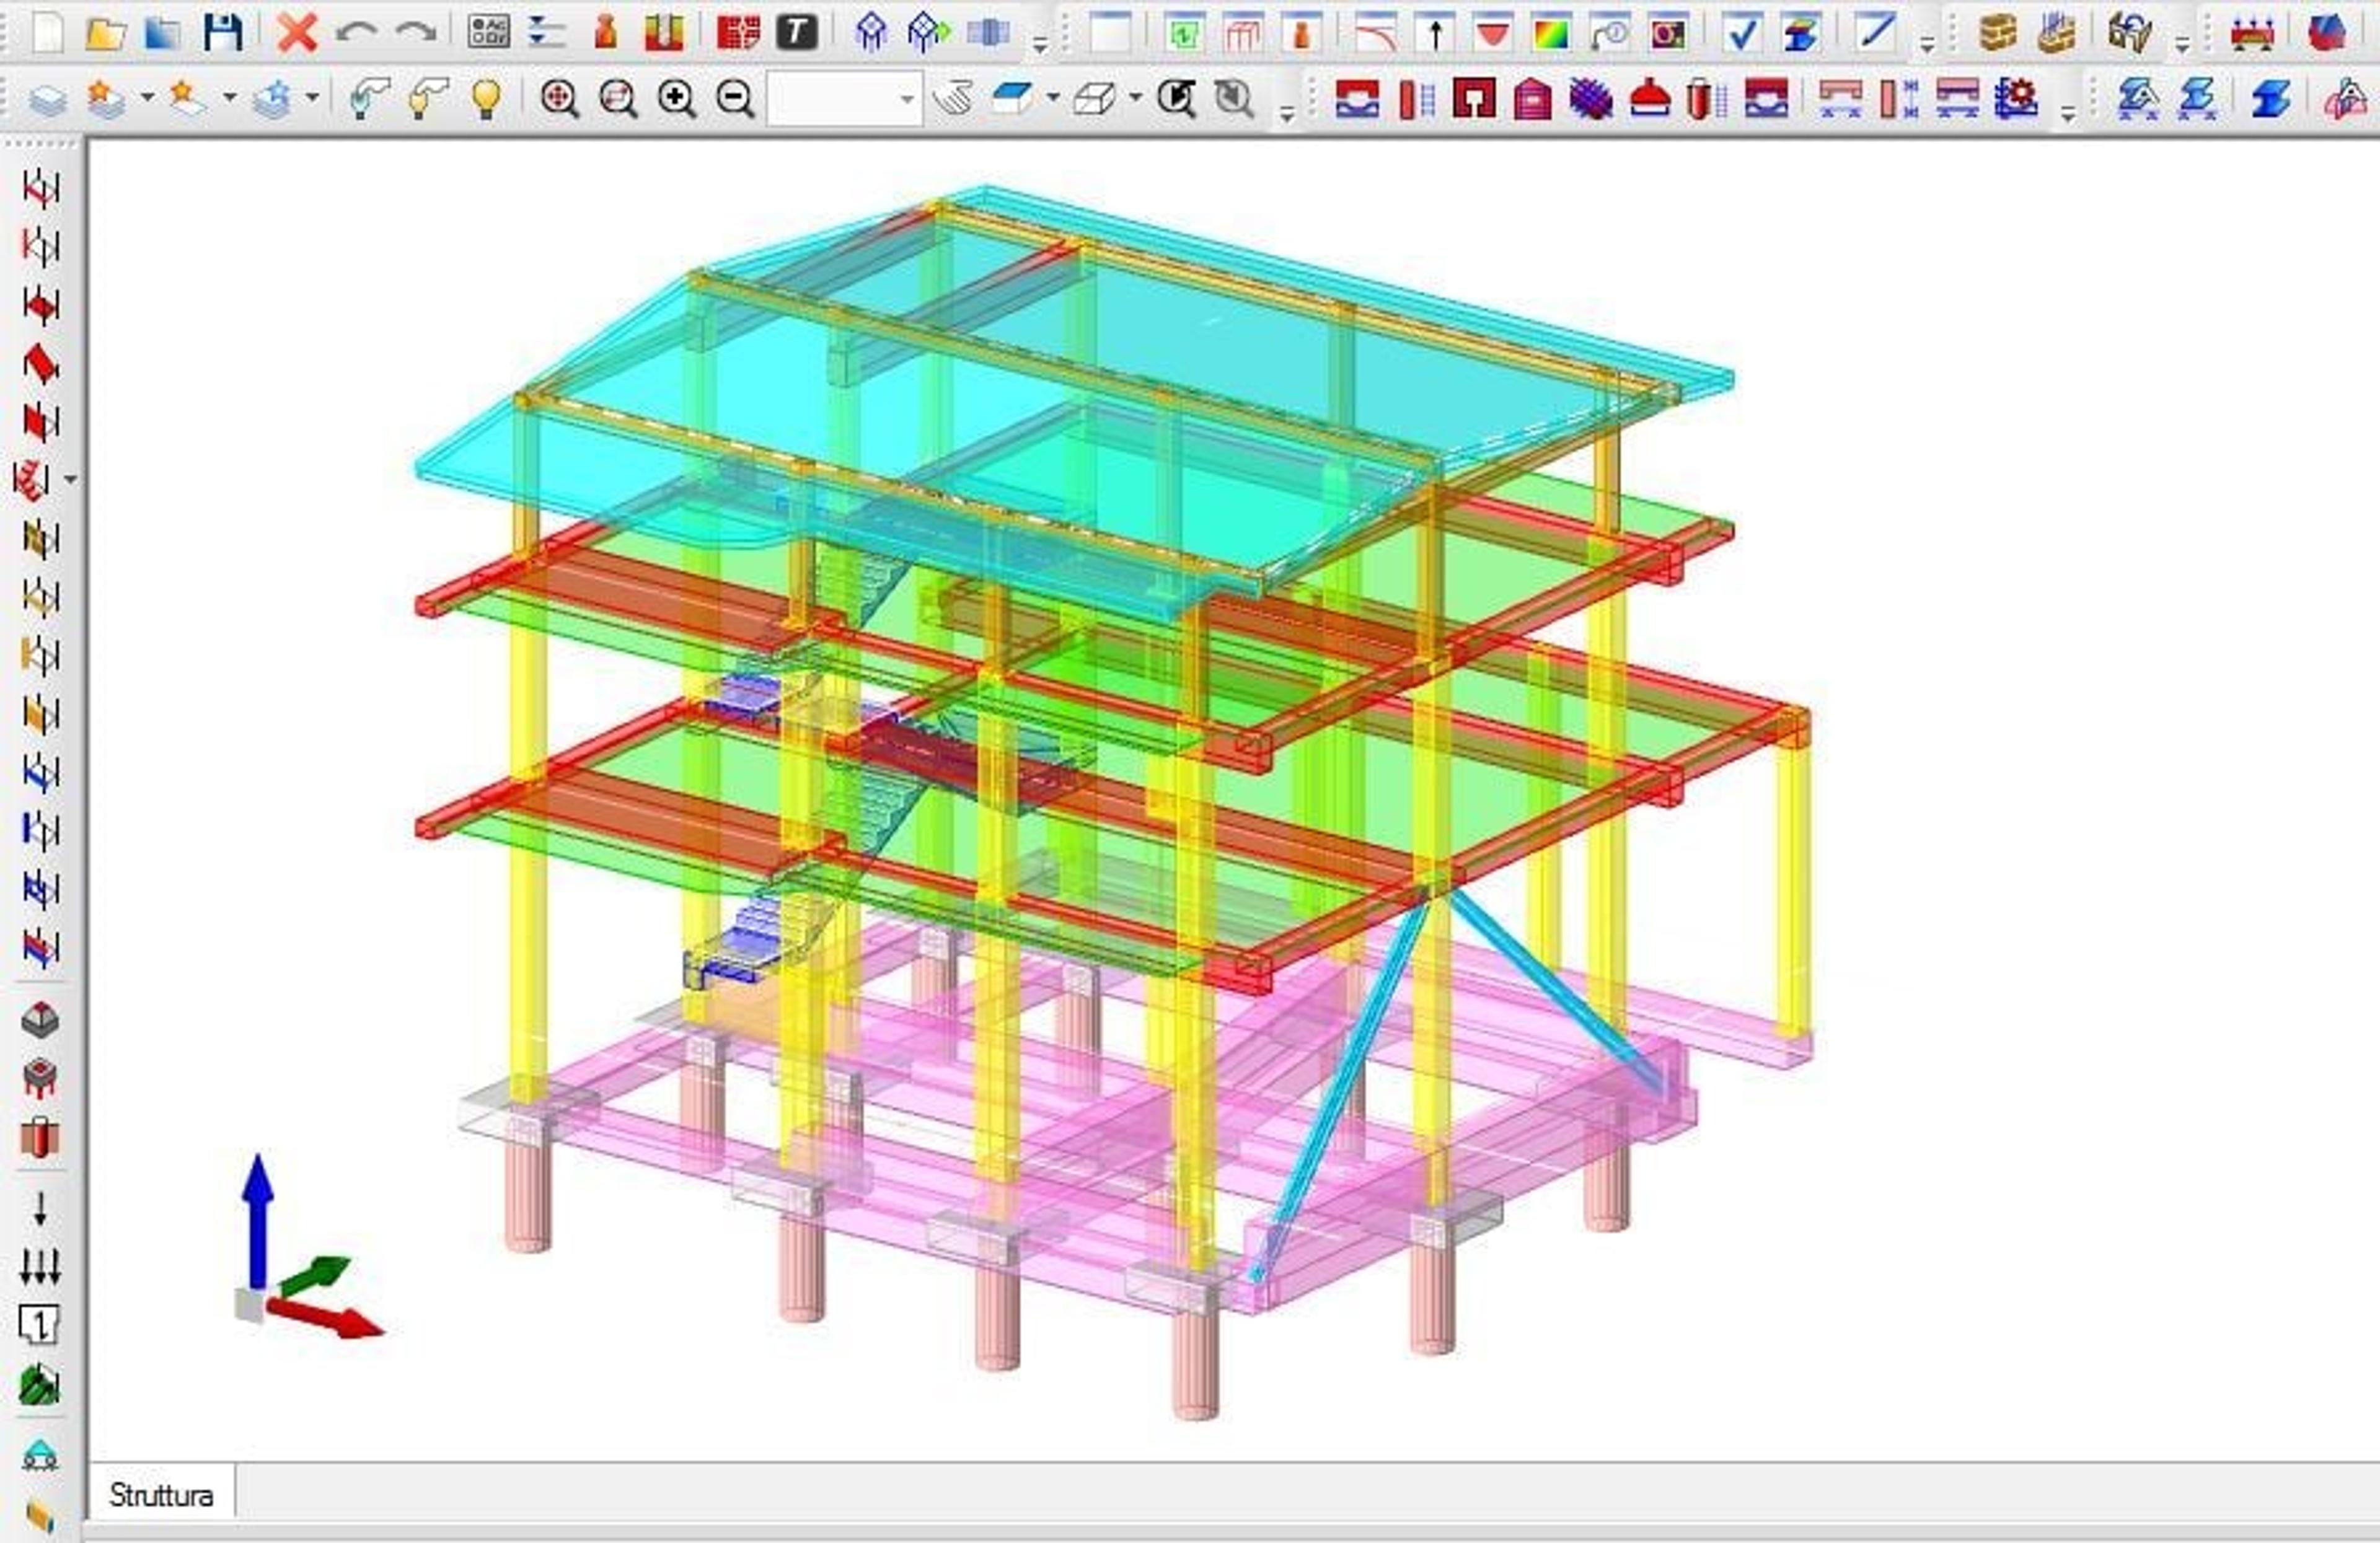Click the cyan support constraint sidebar icon
The height and width of the screenshot is (1543, 2380).
coord(40,1456)
